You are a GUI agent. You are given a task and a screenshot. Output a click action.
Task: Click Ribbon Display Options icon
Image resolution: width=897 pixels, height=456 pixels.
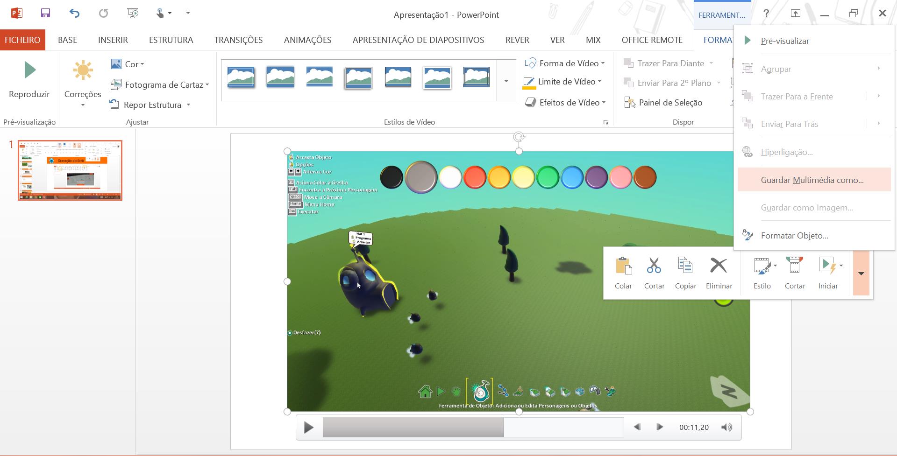pos(795,14)
